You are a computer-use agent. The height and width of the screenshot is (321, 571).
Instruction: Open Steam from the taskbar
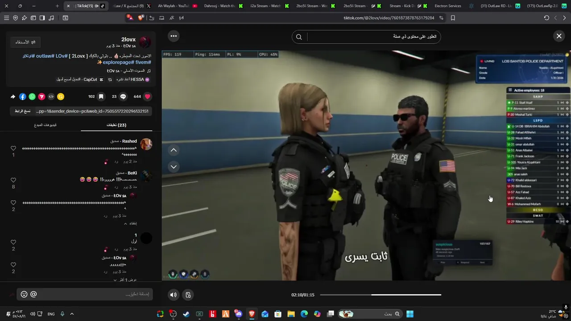coord(186,314)
